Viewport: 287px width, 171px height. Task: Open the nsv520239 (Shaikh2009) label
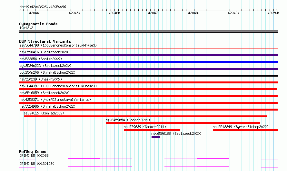pos(41,79)
